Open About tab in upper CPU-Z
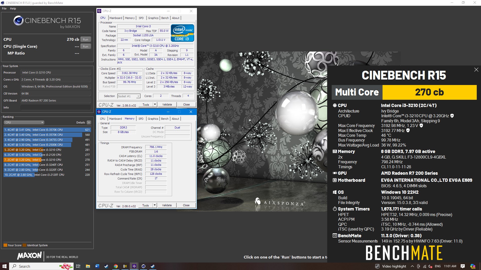 [x=176, y=18]
